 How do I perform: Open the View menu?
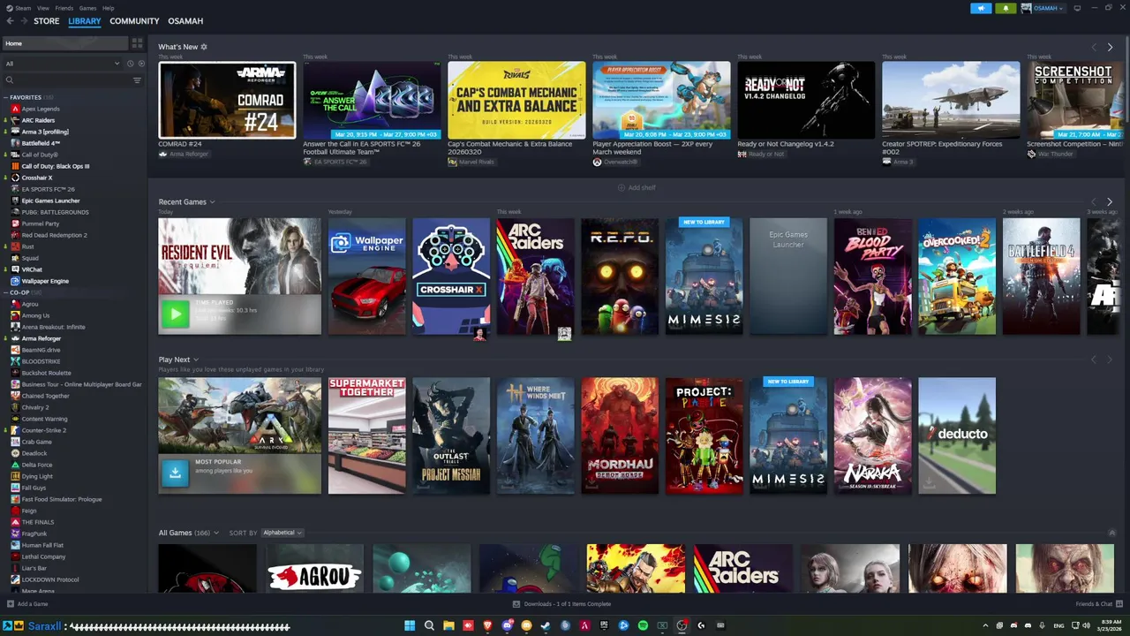42,8
